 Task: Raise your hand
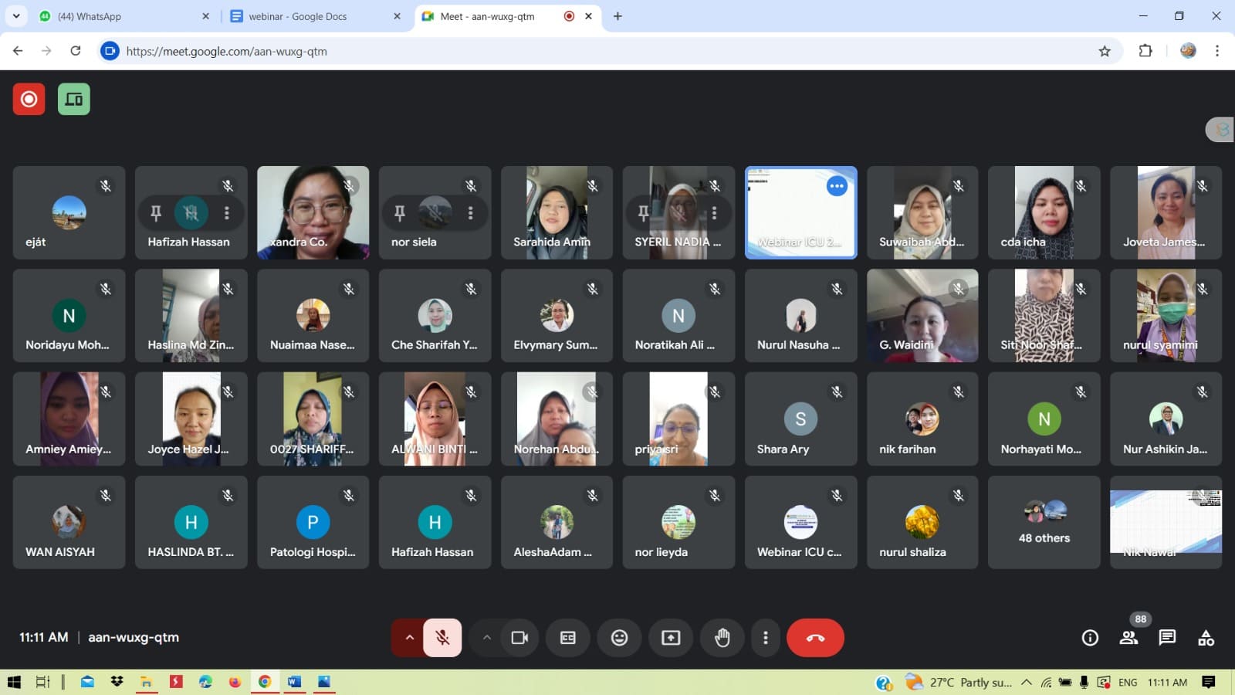click(722, 638)
